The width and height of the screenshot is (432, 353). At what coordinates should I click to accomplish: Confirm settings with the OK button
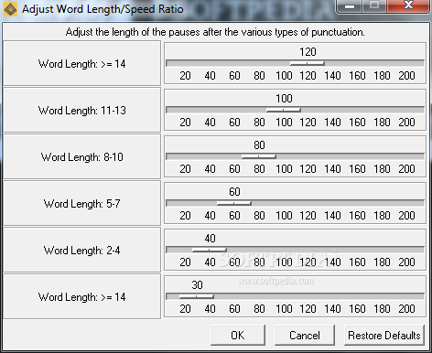tap(238, 336)
